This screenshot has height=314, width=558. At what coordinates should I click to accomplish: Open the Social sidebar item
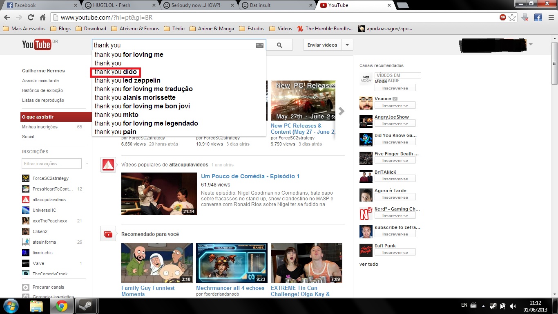pos(28,137)
